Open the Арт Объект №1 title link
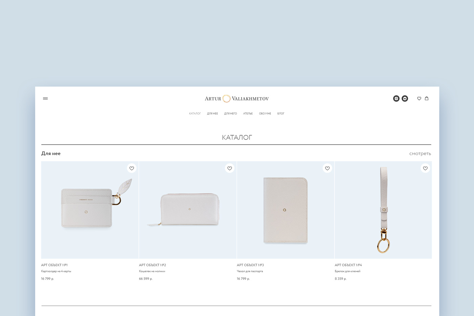474x316 pixels. [54, 265]
